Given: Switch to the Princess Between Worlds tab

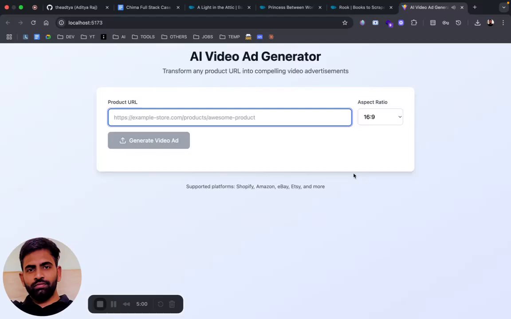Looking at the screenshot, I should pos(291,7).
